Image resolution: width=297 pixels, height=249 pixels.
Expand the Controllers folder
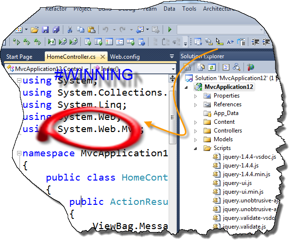point(196,131)
